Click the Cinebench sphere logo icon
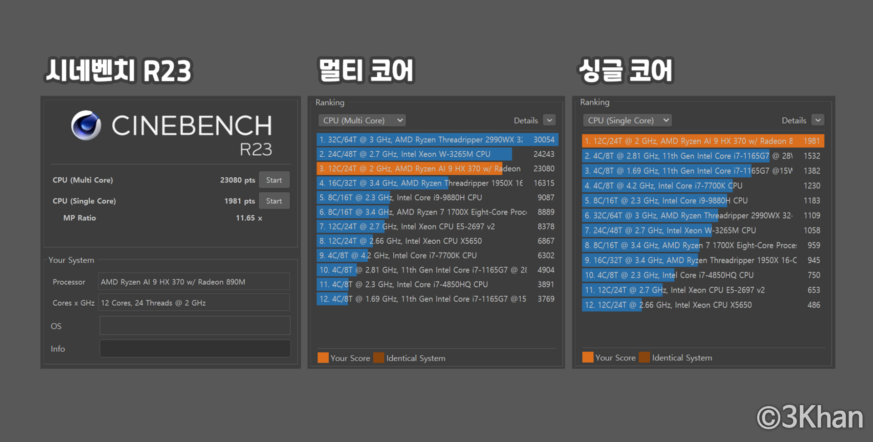Viewport: 873px width, 442px height. coord(86,125)
